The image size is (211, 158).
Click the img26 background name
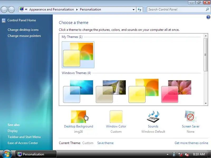[78, 132]
